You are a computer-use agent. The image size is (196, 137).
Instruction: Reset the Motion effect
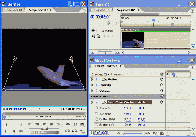coord(161,80)
